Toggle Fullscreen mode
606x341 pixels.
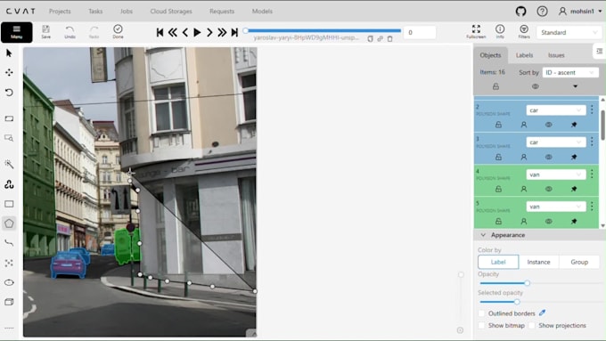click(476, 32)
